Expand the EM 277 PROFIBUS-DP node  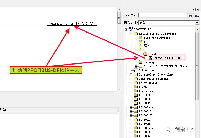pyautogui.click(x=146, y=58)
